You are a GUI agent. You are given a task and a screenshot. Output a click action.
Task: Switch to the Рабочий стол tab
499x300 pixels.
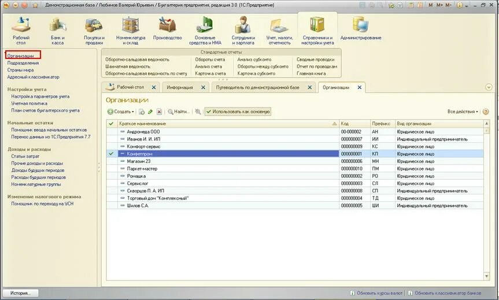click(x=130, y=87)
